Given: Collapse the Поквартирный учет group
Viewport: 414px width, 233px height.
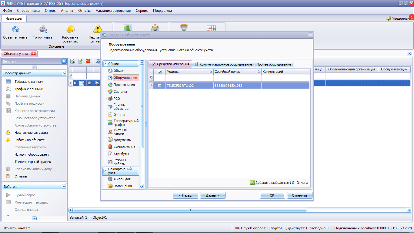Looking at the screenshot, I should point(105,171).
